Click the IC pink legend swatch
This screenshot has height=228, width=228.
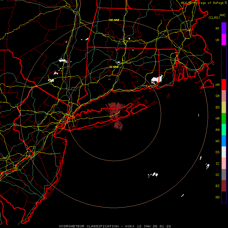224,163
